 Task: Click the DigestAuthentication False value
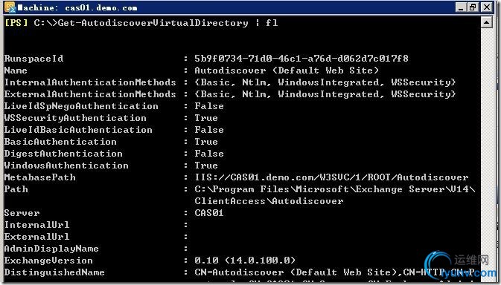(x=209, y=154)
